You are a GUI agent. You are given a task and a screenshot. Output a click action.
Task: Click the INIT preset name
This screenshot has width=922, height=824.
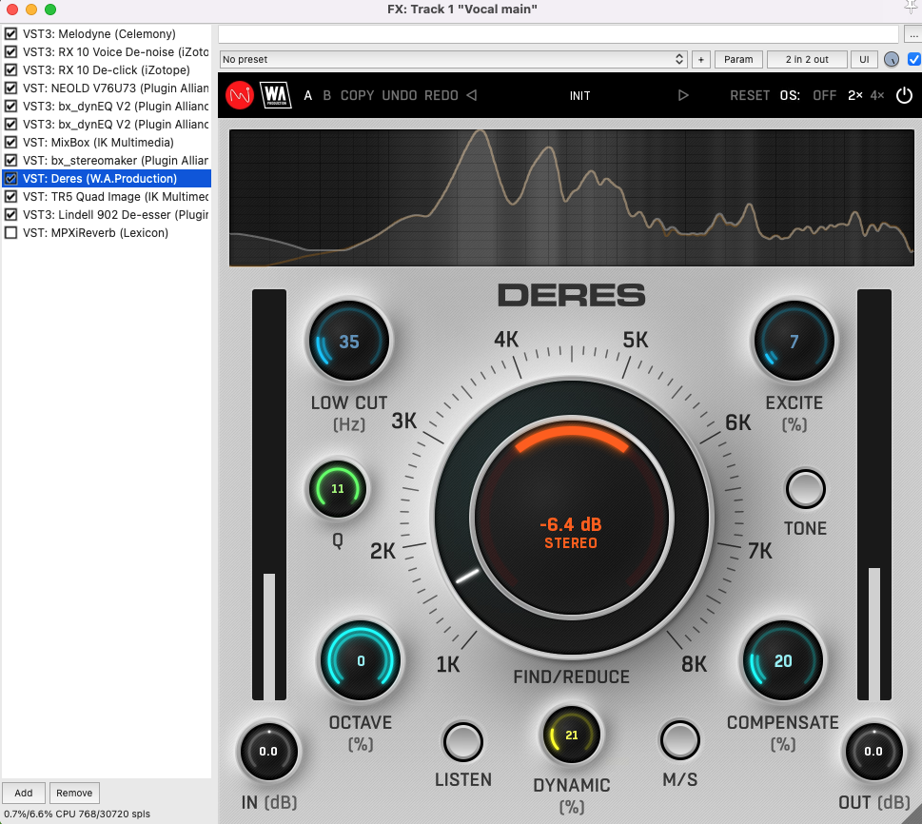[579, 96]
